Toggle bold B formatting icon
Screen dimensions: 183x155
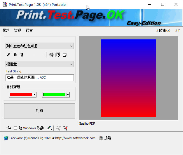15,55
